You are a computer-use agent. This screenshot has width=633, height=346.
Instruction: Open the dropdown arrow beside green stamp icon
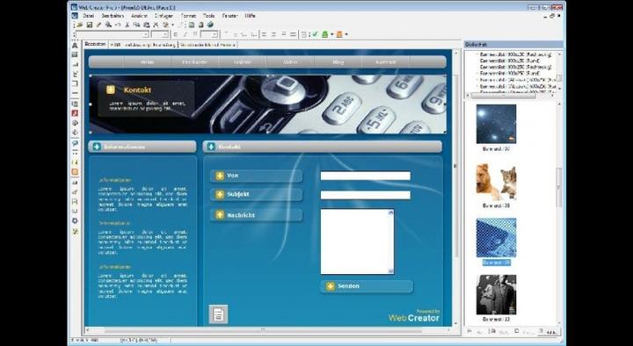coord(331,34)
